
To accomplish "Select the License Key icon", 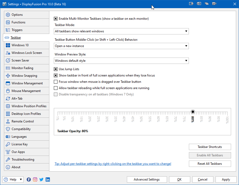I will click(8, 144).
